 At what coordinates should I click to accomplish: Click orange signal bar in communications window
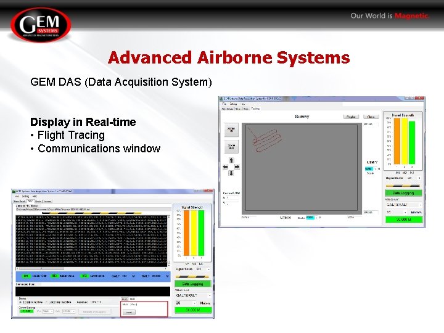pyautogui.click(x=186, y=232)
